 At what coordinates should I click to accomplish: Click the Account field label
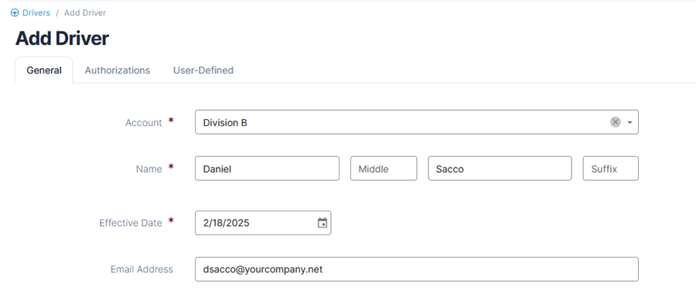coord(144,123)
